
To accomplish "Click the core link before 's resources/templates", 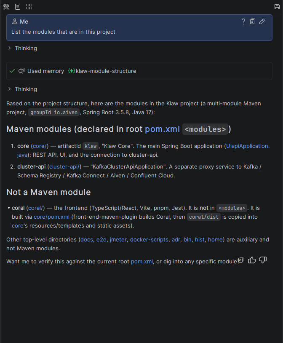I will [x=18, y=226].
